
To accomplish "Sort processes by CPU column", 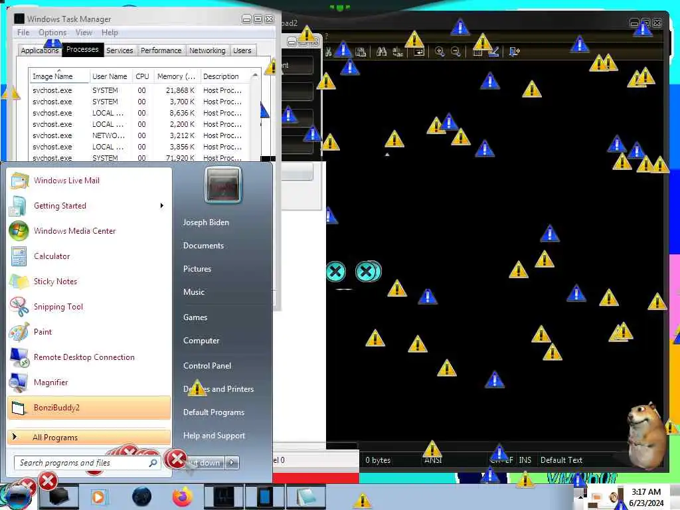I will (142, 76).
